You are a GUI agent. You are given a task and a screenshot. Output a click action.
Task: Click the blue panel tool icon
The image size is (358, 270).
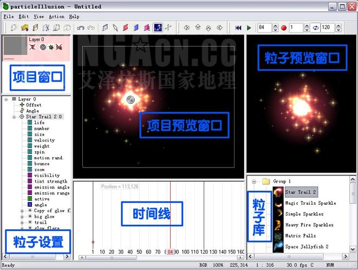tap(136, 28)
